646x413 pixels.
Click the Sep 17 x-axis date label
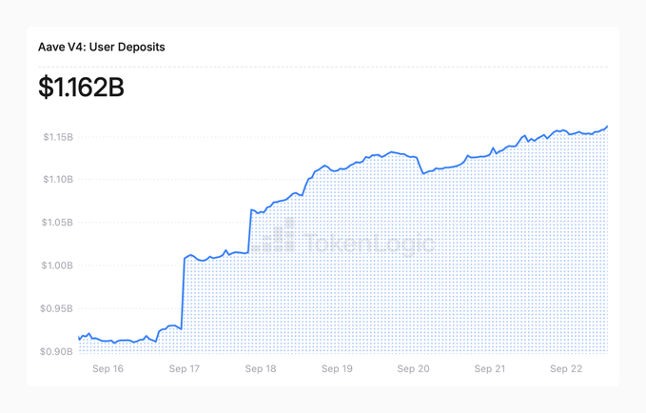point(185,368)
